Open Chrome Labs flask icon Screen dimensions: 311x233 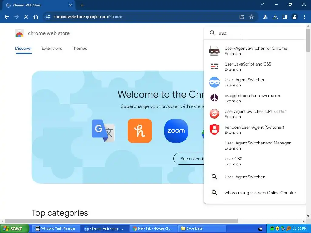point(265,17)
